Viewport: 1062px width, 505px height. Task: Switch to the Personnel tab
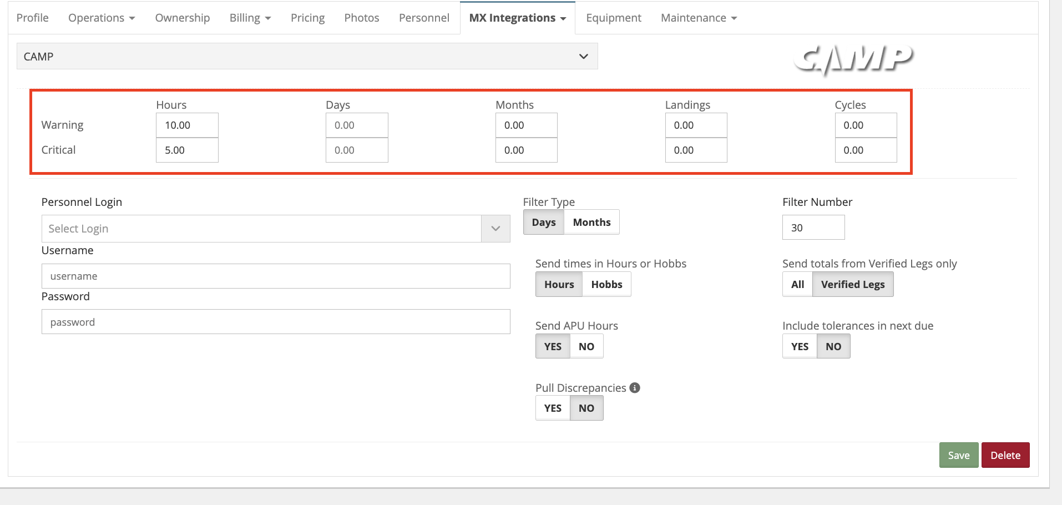424,18
